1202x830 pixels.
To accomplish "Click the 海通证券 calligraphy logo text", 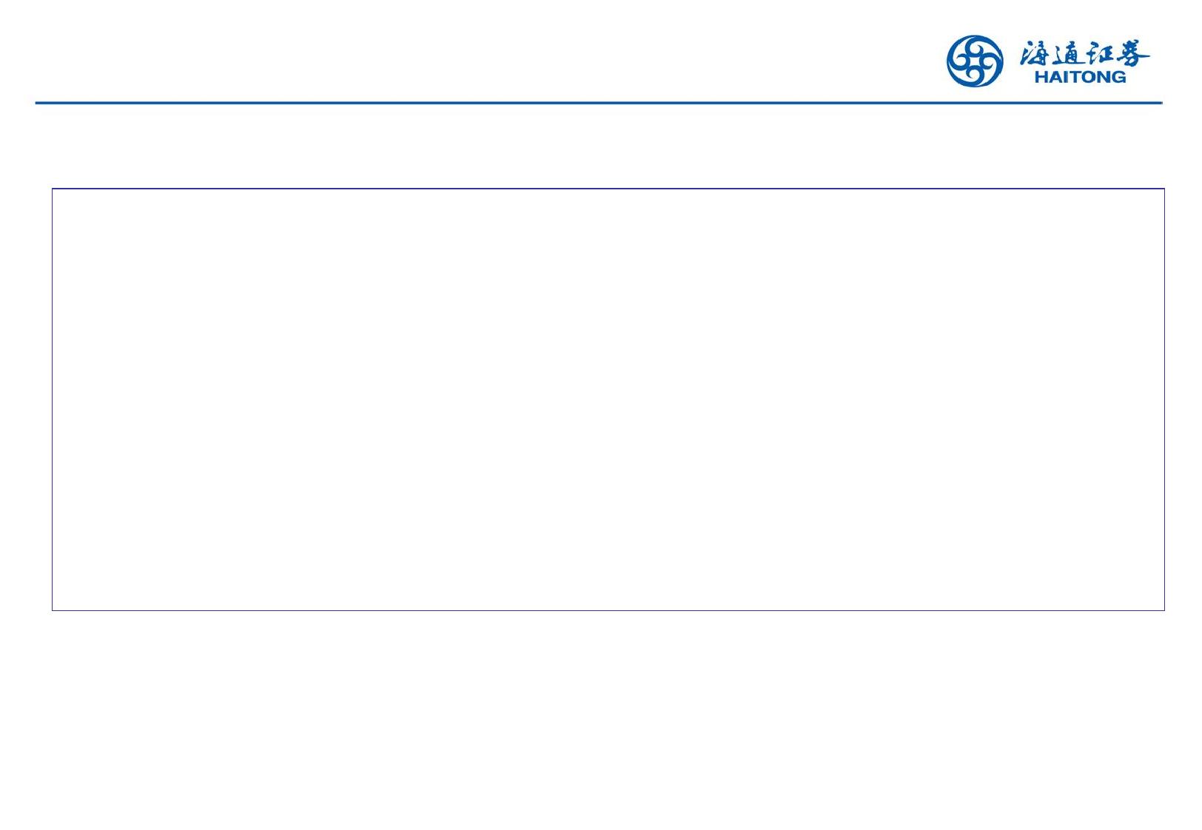I will tap(1084, 53).
